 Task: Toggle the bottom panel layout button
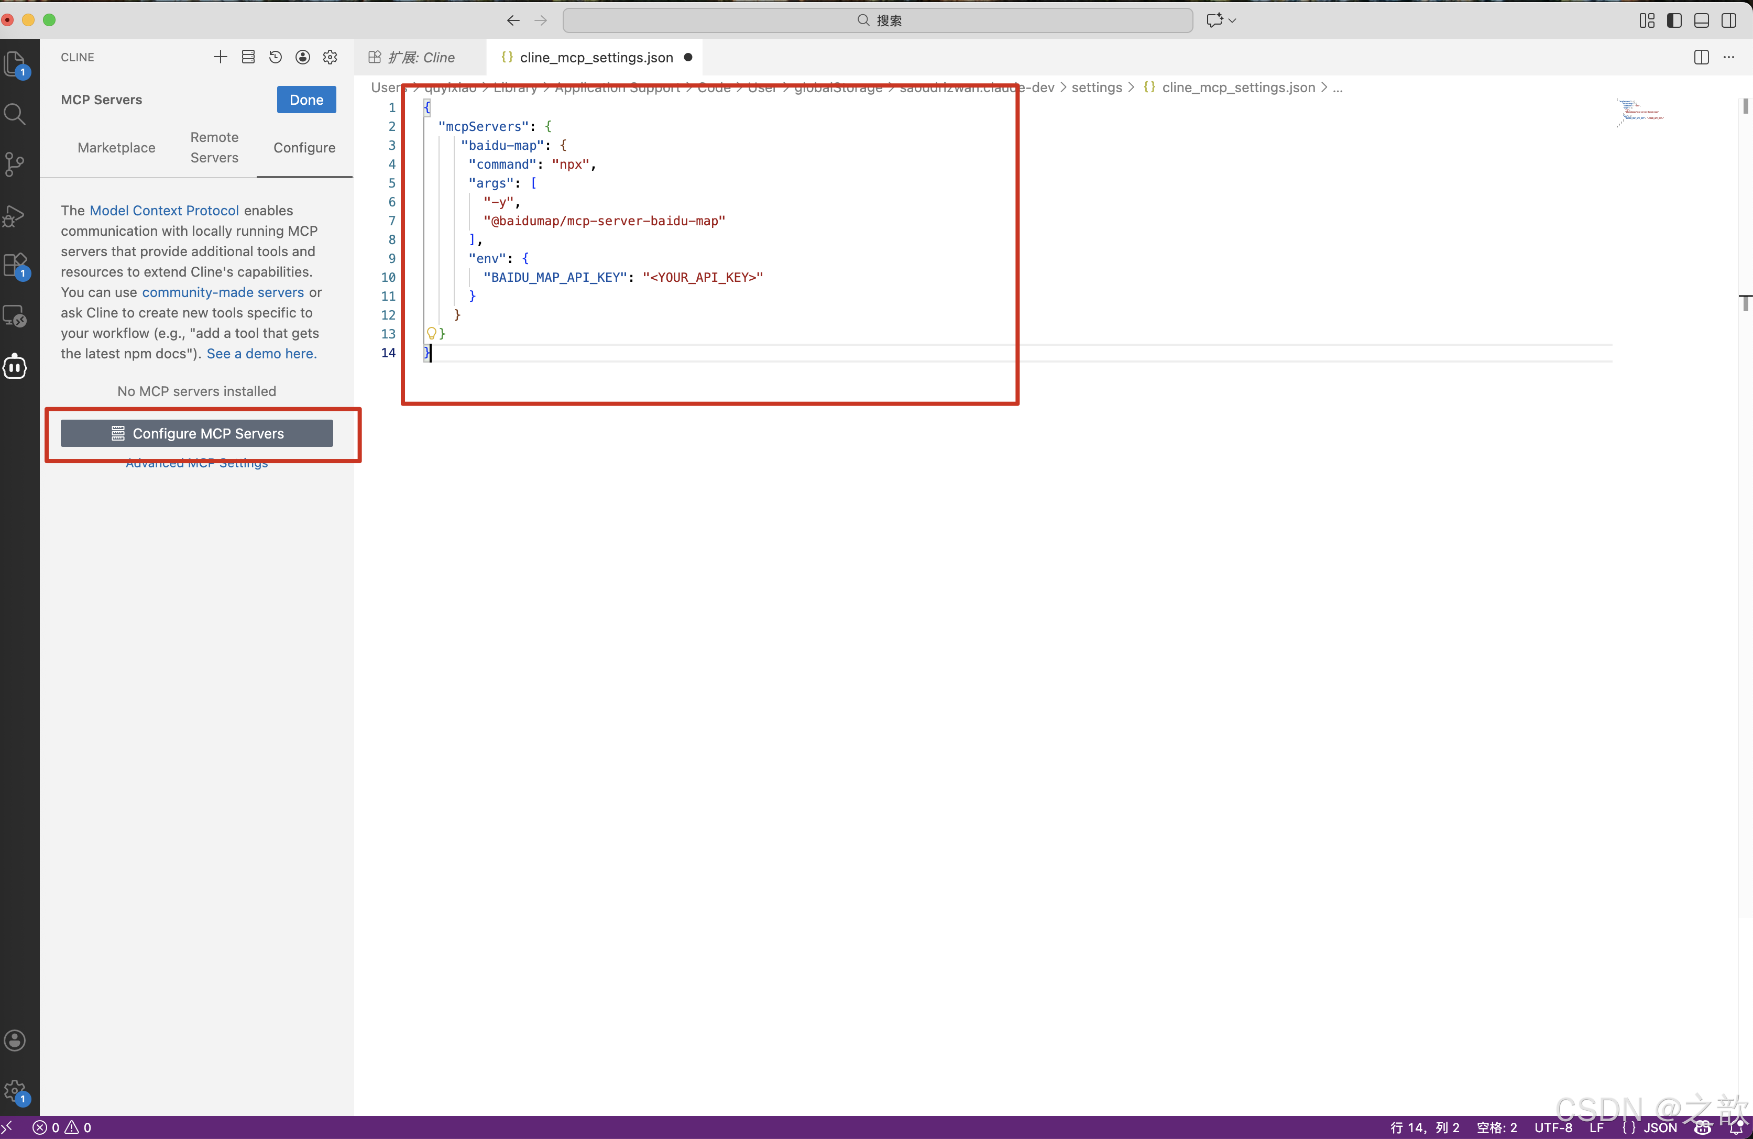(x=1702, y=20)
